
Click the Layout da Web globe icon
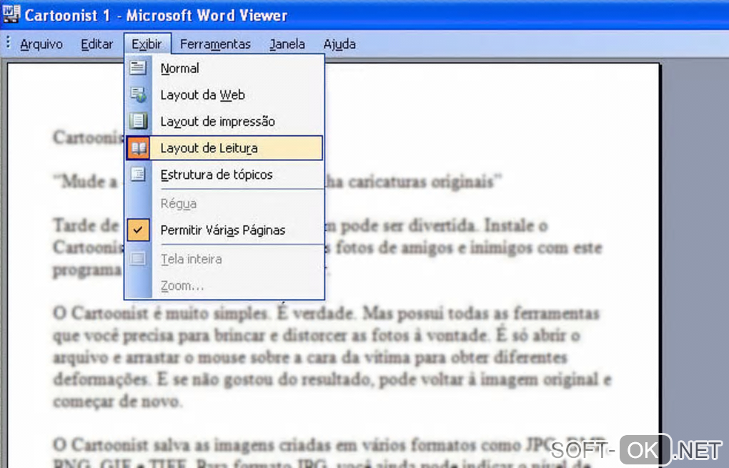(138, 94)
